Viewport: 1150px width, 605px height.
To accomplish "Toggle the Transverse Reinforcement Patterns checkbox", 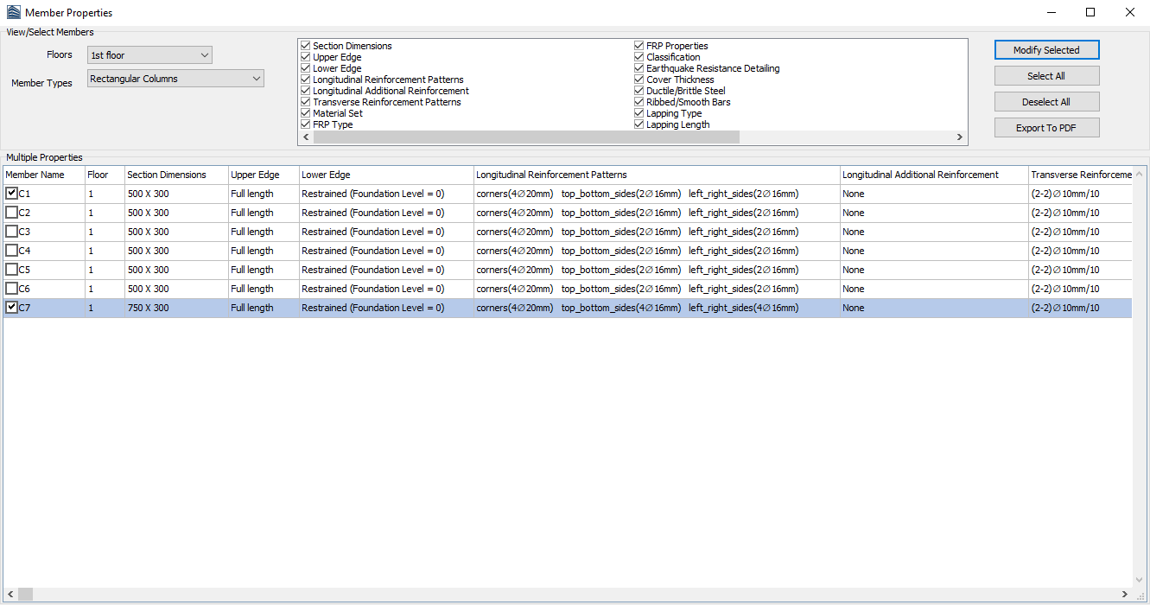I will click(x=305, y=102).
